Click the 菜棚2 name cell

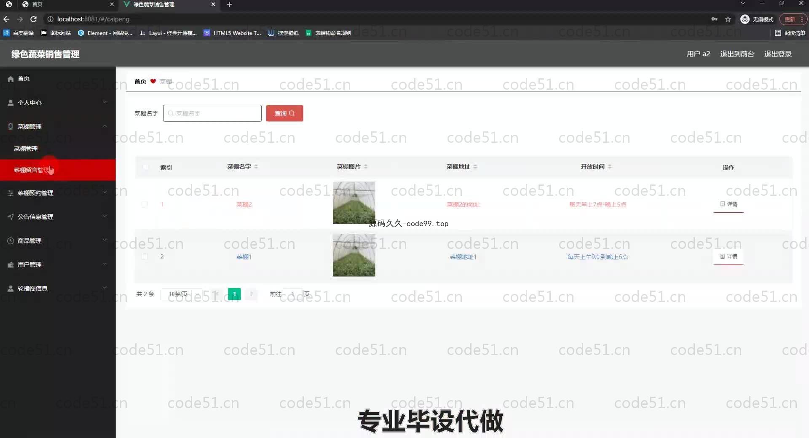(x=244, y=205)
